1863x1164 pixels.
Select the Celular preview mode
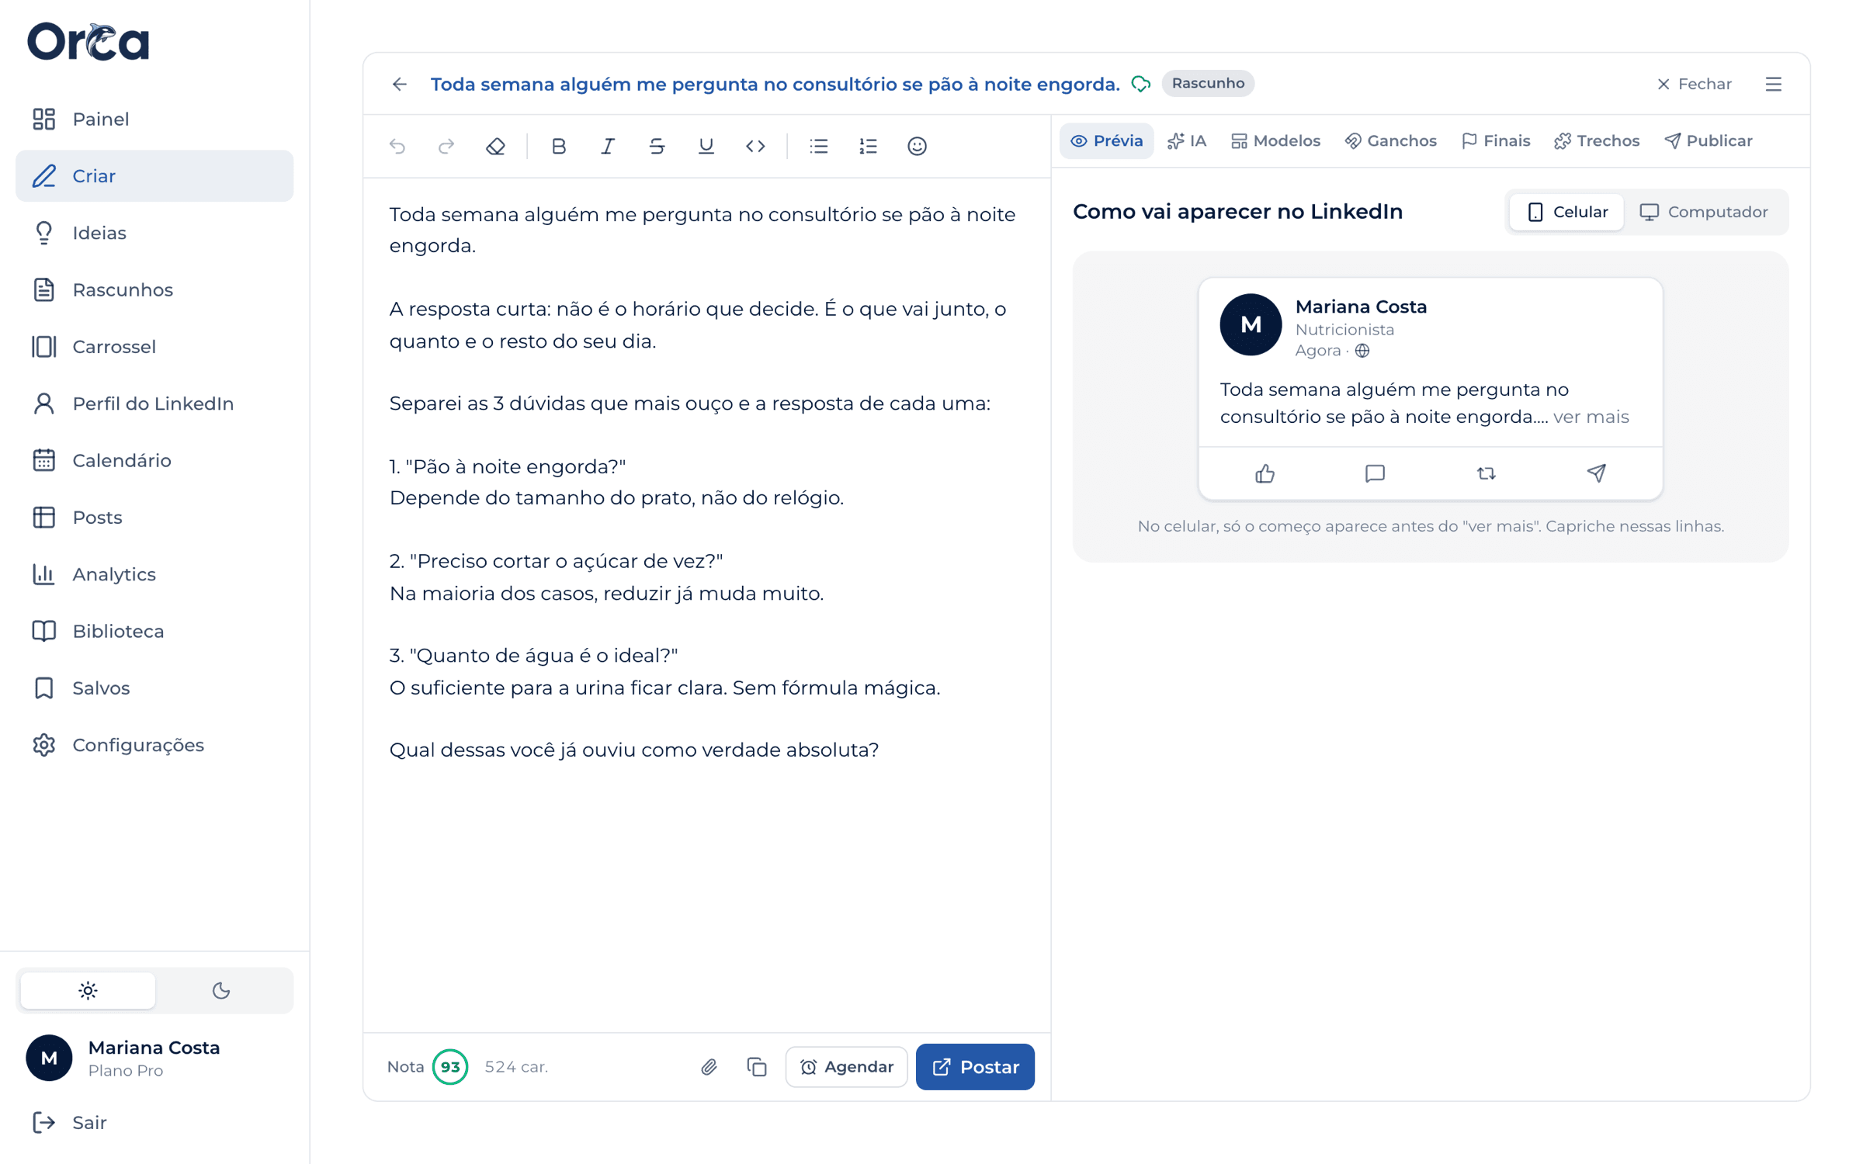[1566, 212]
